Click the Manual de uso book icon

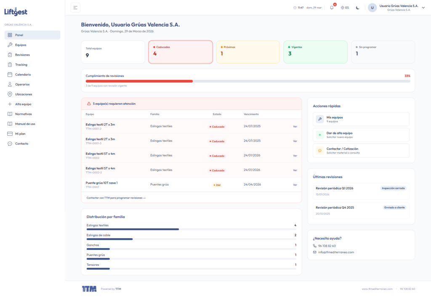click(x=10, y=124)
